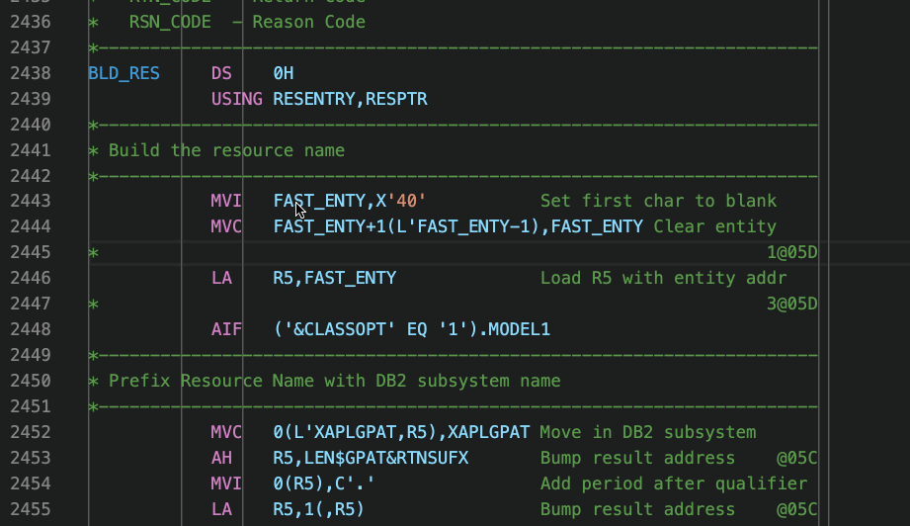This screenshot has height=526, width=910.
Task: Click the '&CLASSOPT' variable symbol
Action: click(x=340, y=329)
